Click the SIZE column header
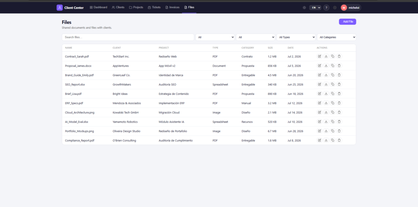 tap(270, 48)
